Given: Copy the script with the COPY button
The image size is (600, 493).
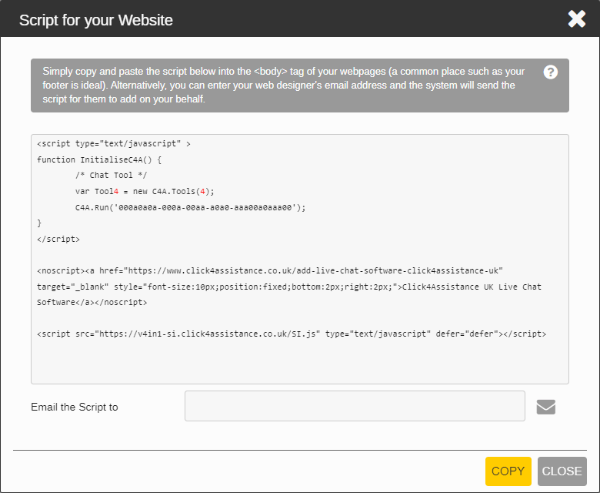Looking at the screenshot, I should click(x=508, y=471).
